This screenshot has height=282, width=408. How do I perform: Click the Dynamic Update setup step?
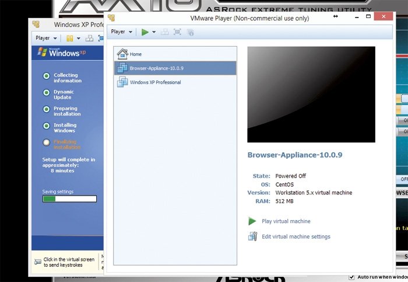pos(58,95)
